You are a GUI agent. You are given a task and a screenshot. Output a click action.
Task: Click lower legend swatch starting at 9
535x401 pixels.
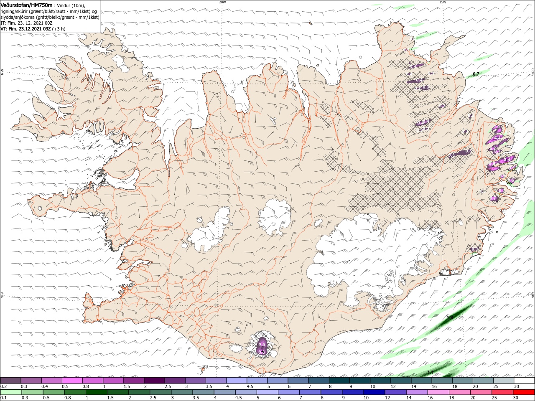[352, 392]
